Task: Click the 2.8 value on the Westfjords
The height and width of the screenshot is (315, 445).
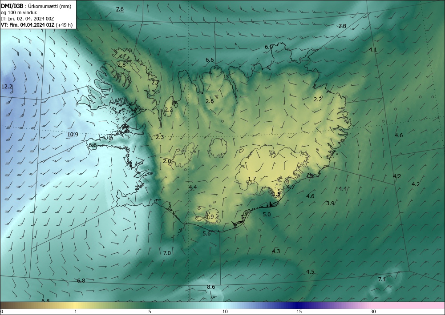Action: coord(121,64)
